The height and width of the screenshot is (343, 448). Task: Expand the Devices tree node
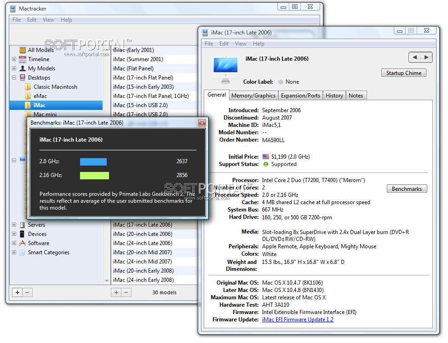14,234
